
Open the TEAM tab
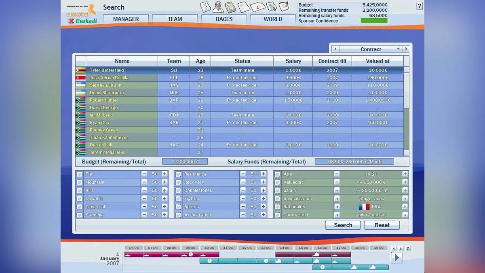pyautogui.click(x=175, y=19)
